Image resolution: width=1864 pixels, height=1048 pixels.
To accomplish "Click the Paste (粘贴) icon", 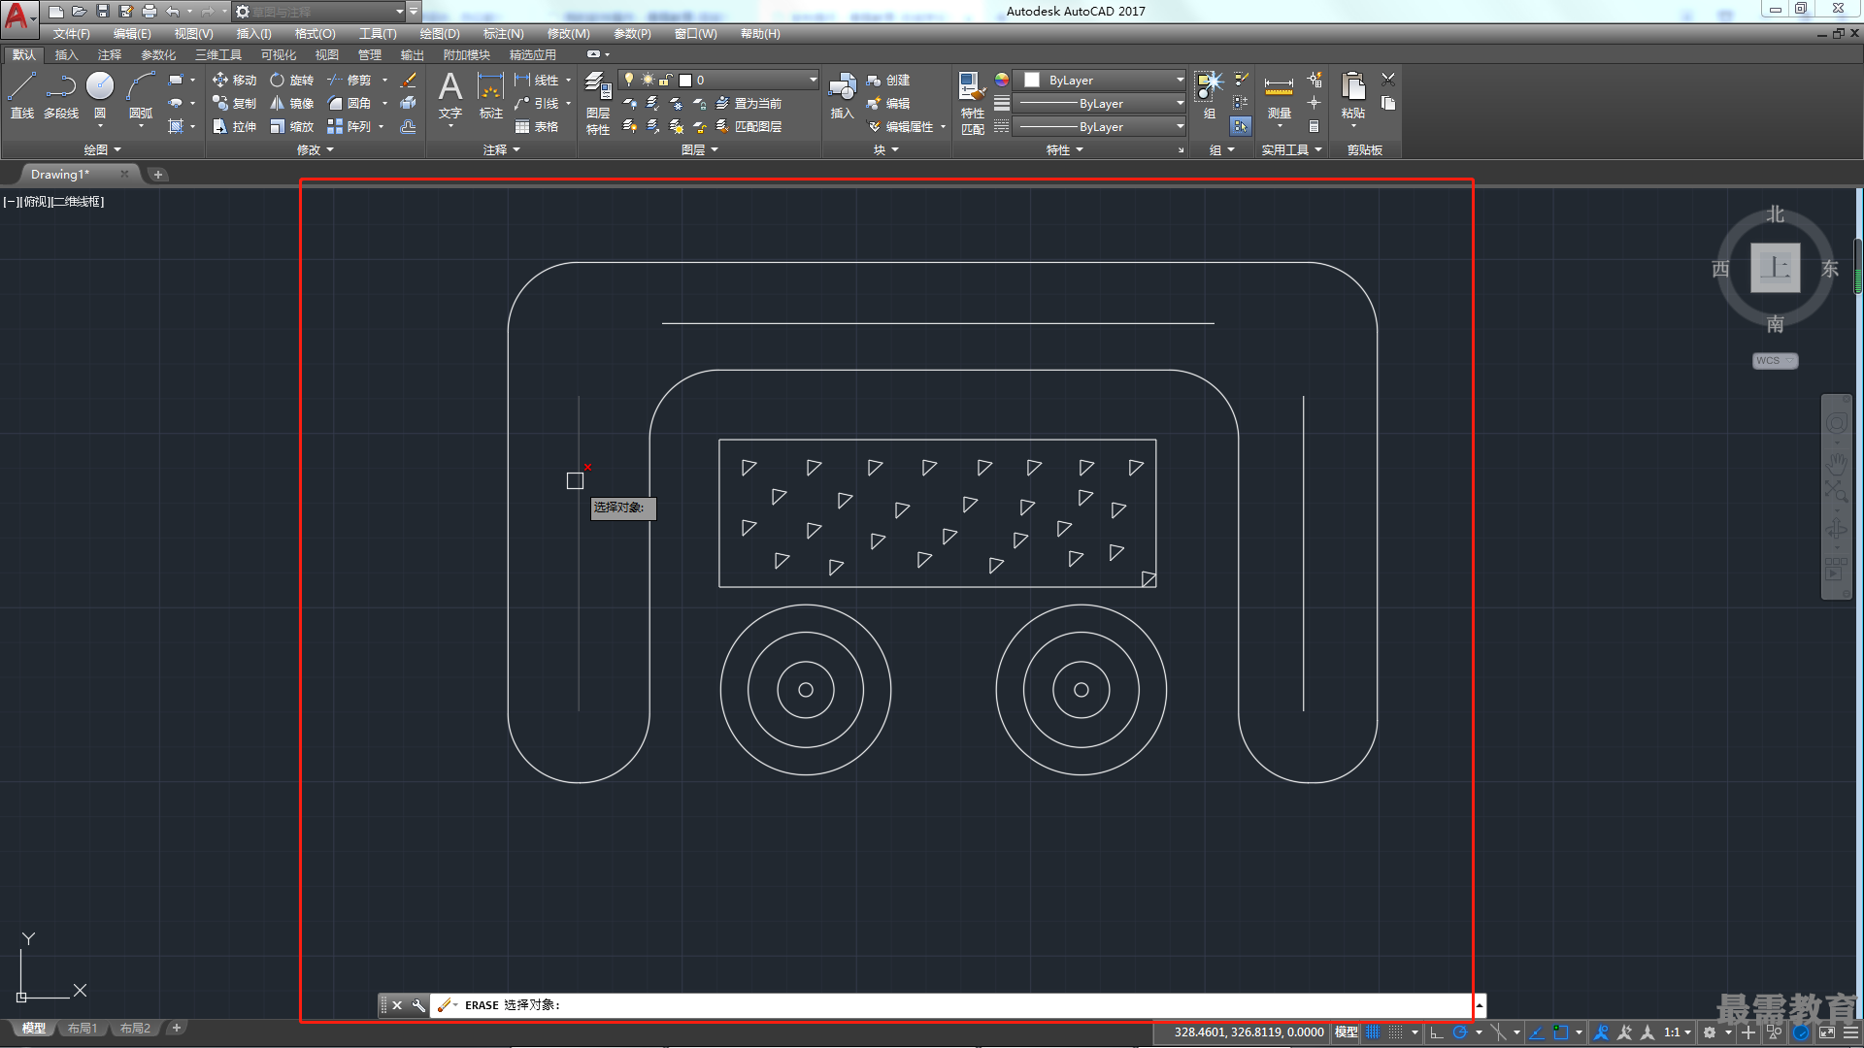I will [1353, 95].
